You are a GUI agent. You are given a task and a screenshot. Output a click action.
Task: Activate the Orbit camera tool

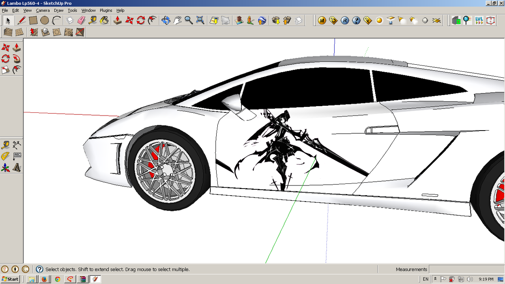click(166, 20)
